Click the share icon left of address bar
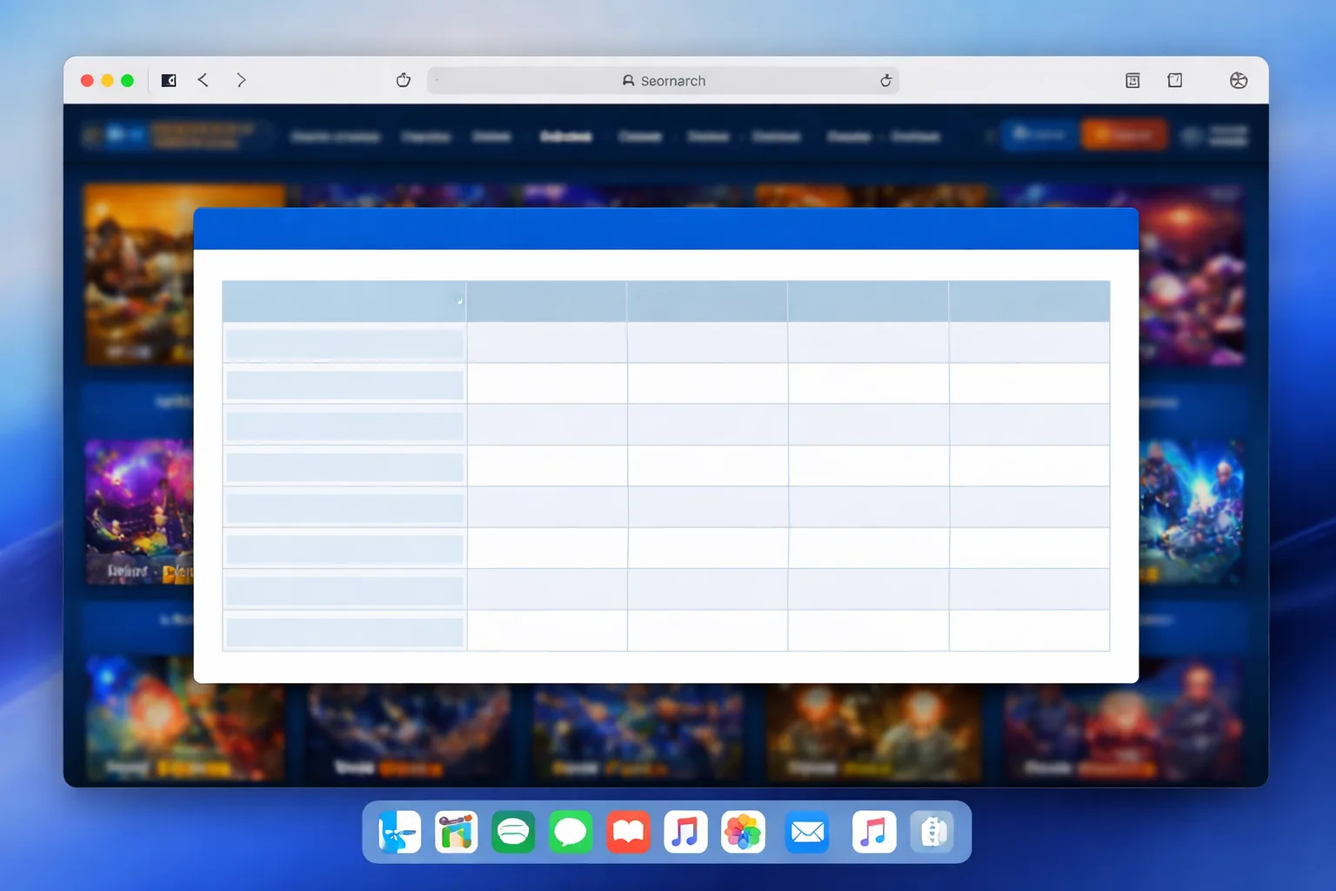The width and height of the screenshot is (1336, 891). pyautogui.click(x=404, y=80)
